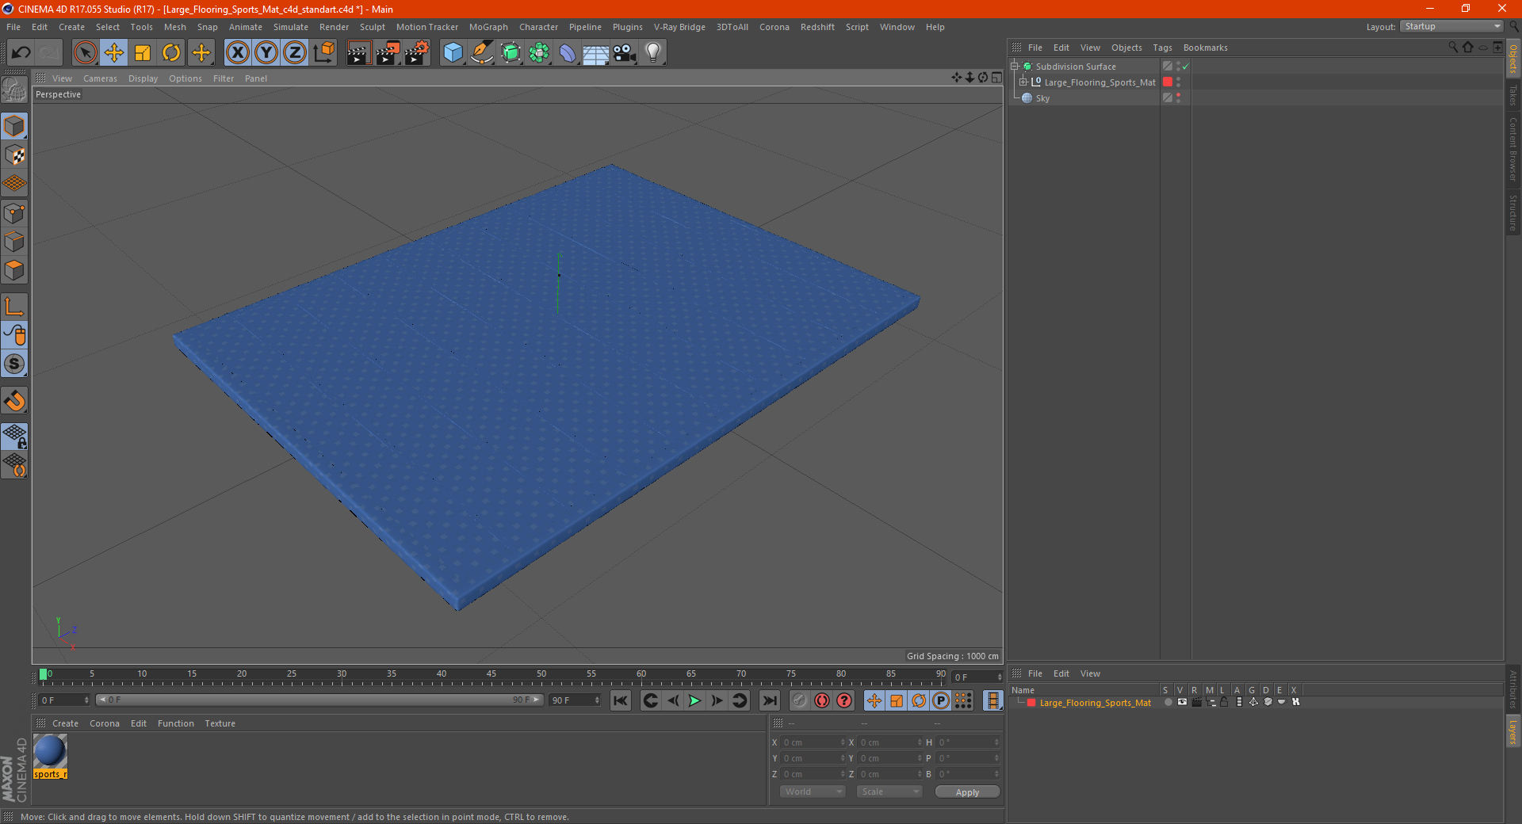
Task: Switch to Edges mode
Action: [x=14, y=242]
